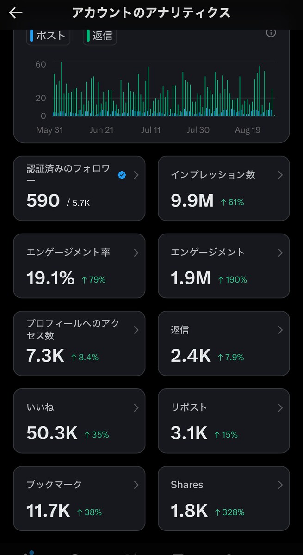Click the green 返信 color swatch

point(88,35)
